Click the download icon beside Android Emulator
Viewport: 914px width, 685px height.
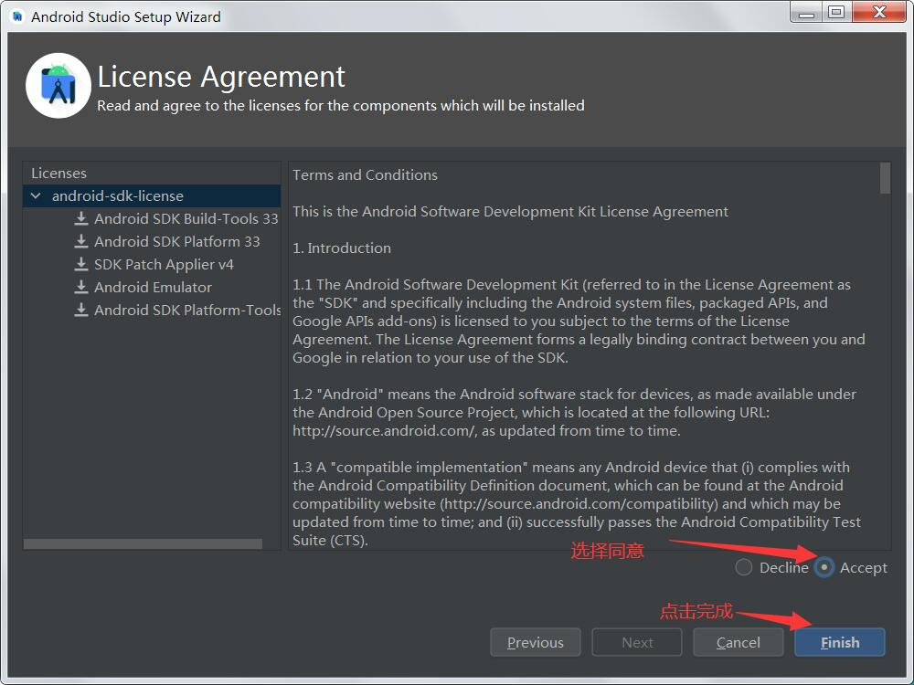point(81,287)
